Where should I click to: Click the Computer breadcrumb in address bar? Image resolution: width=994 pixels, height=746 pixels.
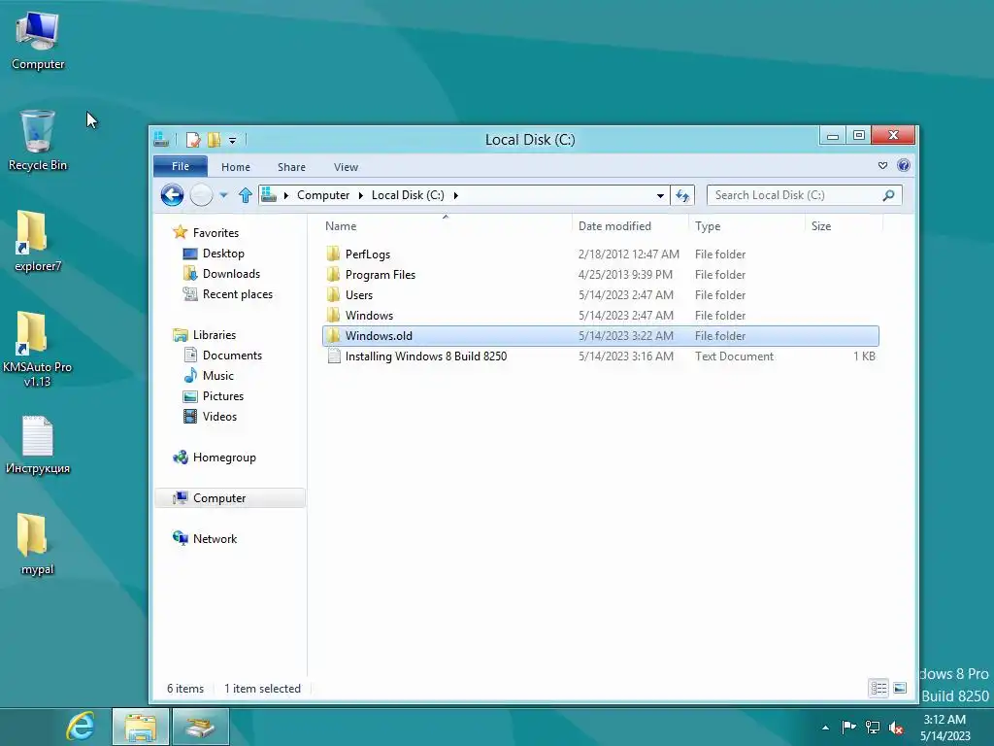[x=323, y=194]
